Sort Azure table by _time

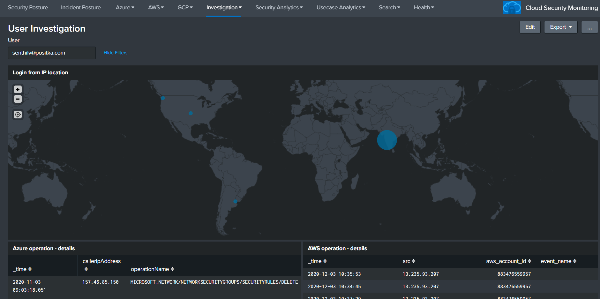click(x=22, y=269)
